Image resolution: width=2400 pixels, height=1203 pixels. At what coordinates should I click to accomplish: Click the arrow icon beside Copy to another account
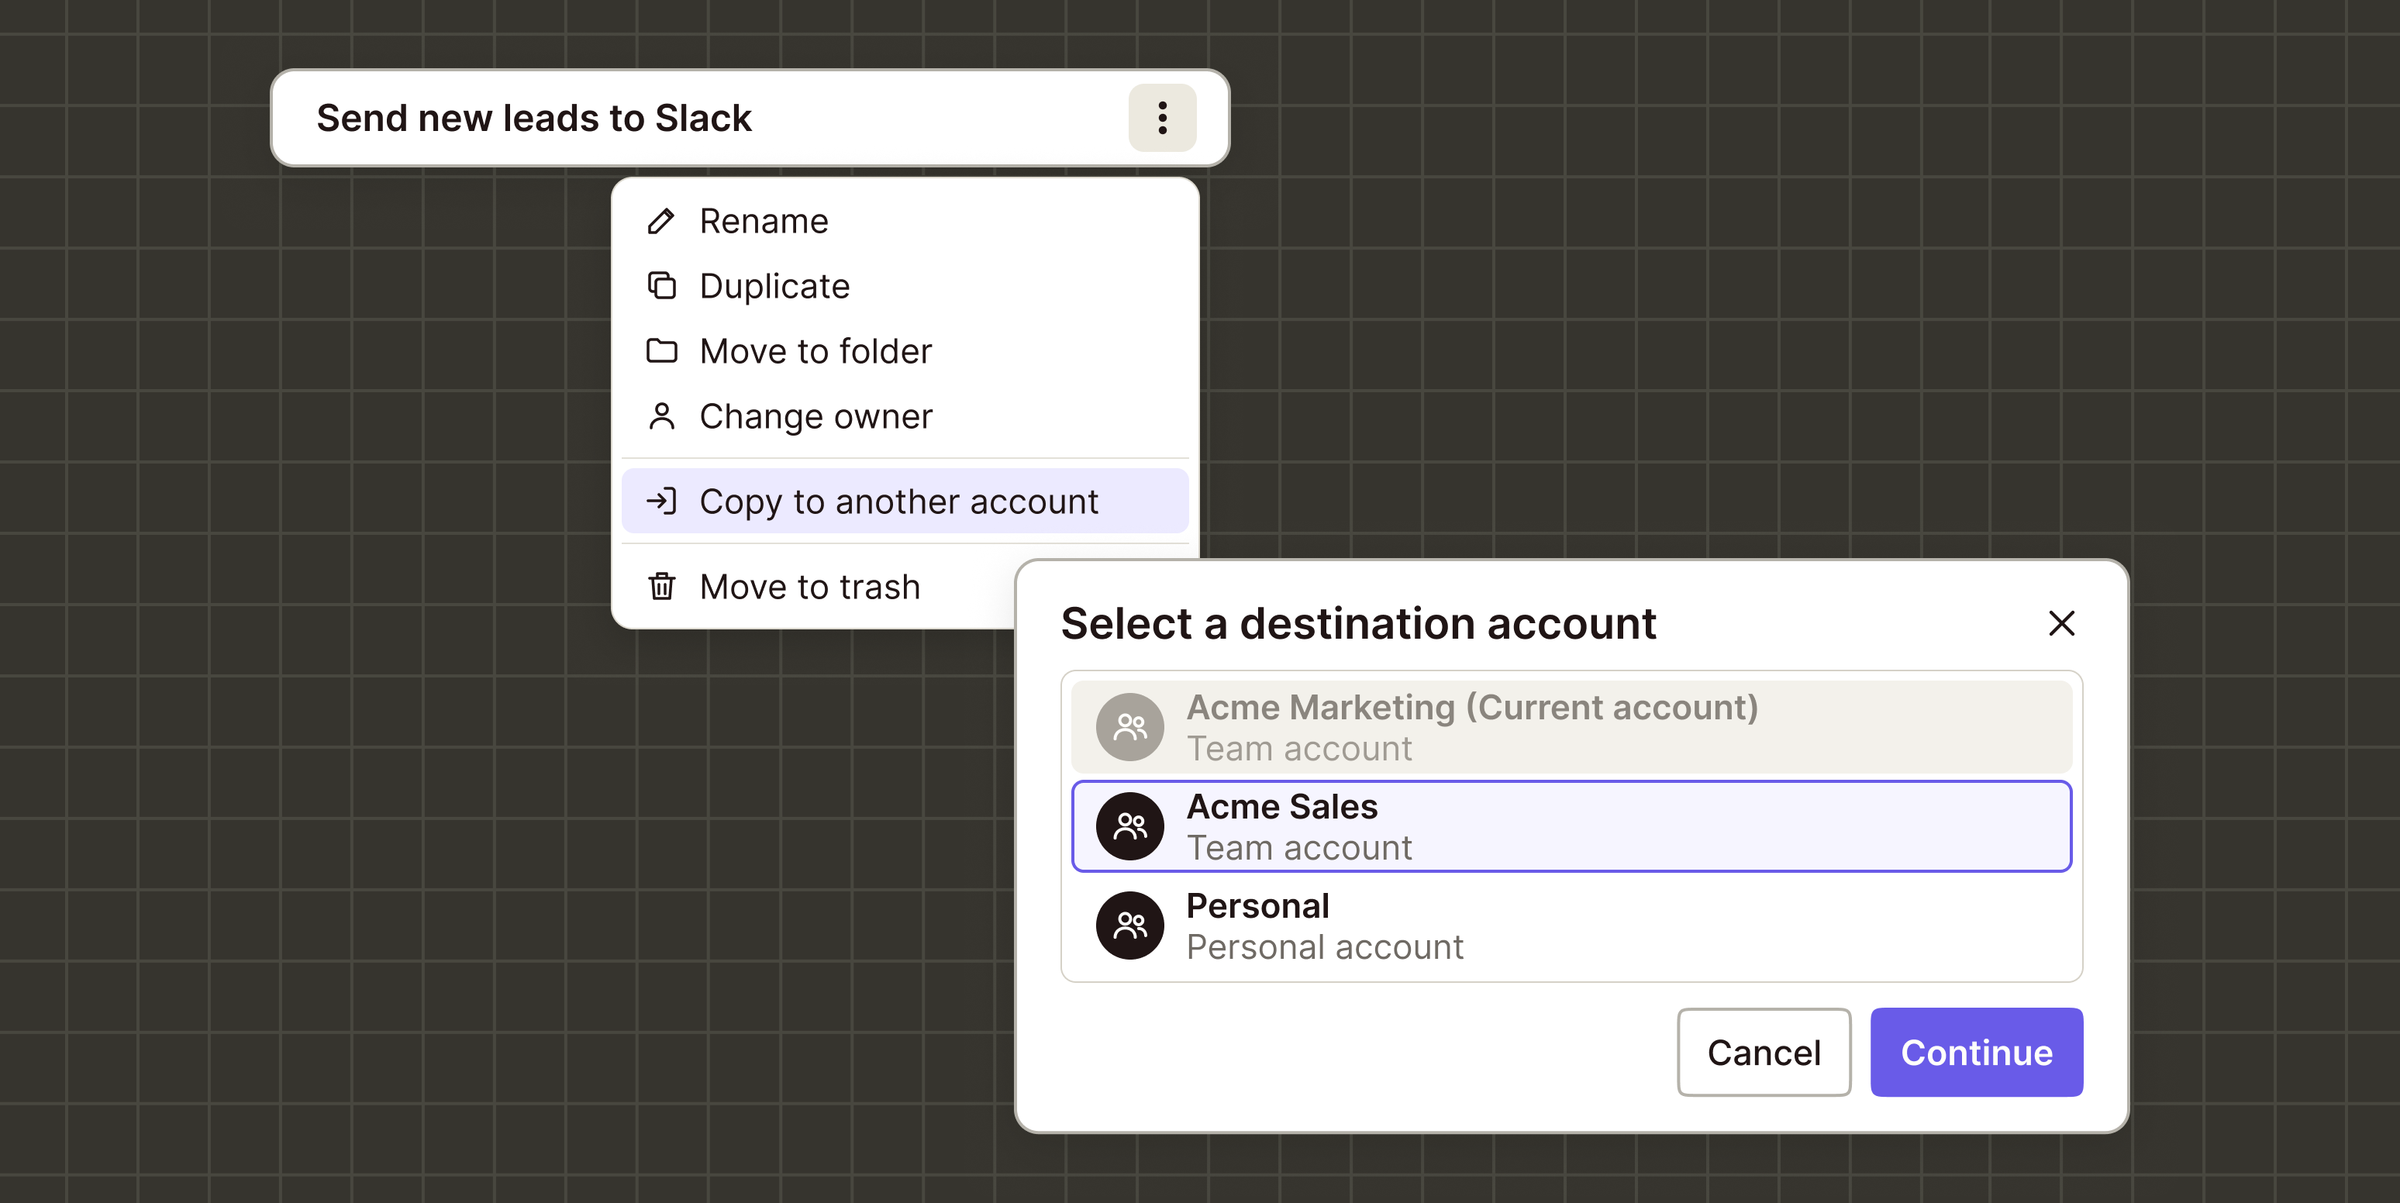tap(661, 502)
